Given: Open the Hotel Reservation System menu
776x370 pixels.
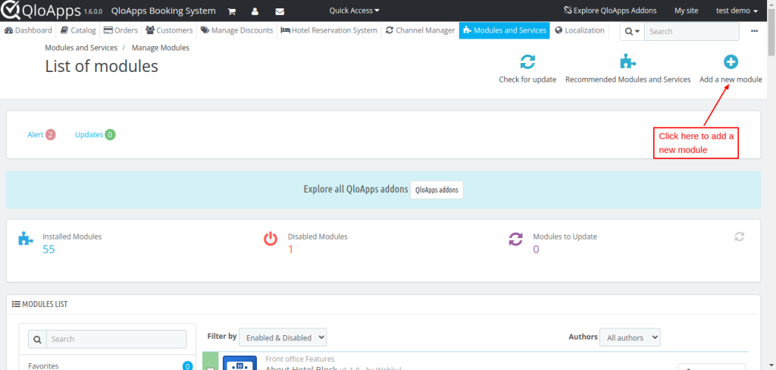Looking at the screenshot, I should [329, 30].
